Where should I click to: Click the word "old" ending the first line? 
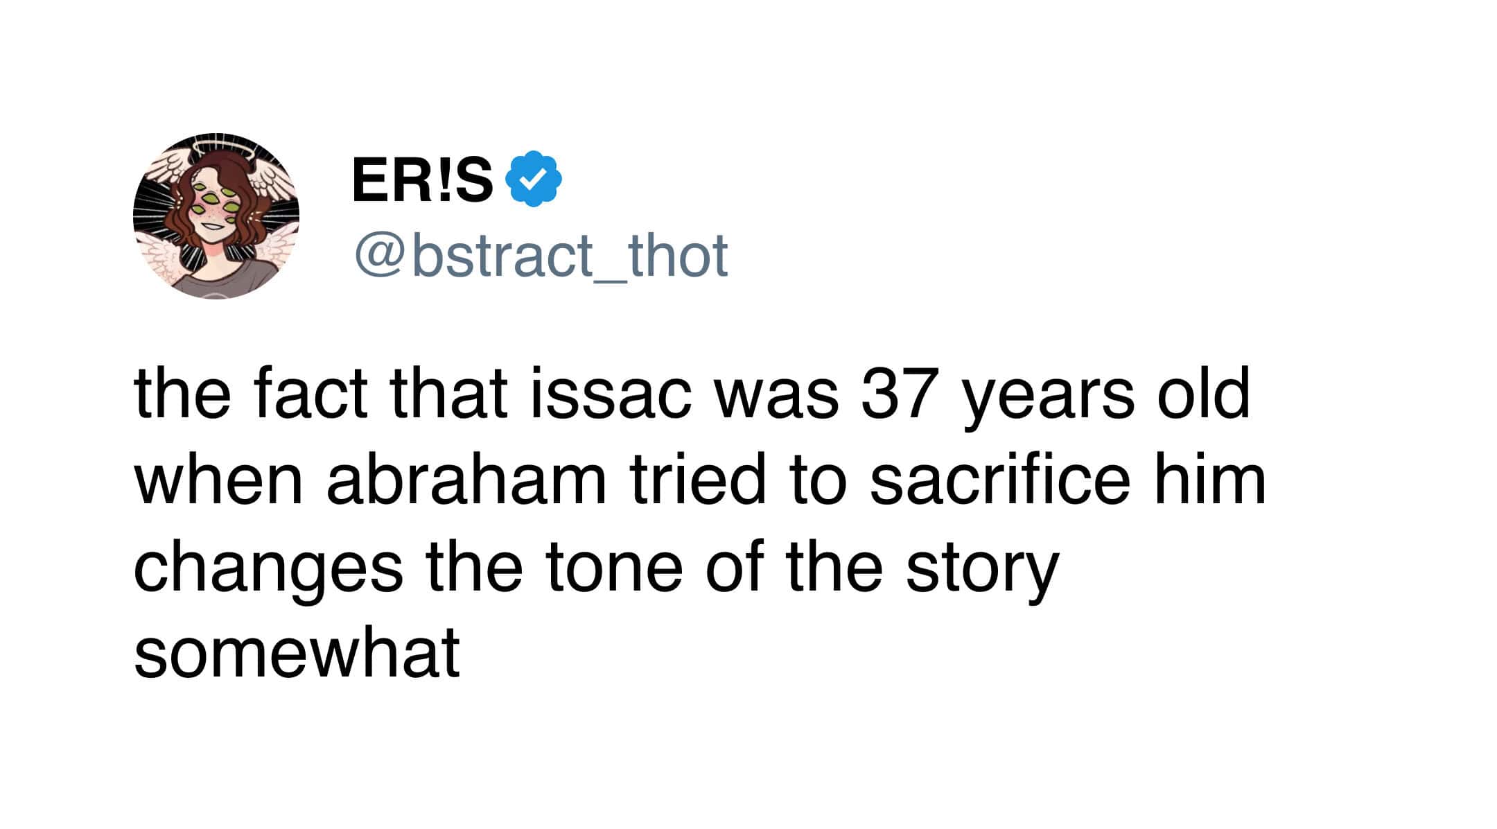pyautogui.click(x=1202, y=395)
